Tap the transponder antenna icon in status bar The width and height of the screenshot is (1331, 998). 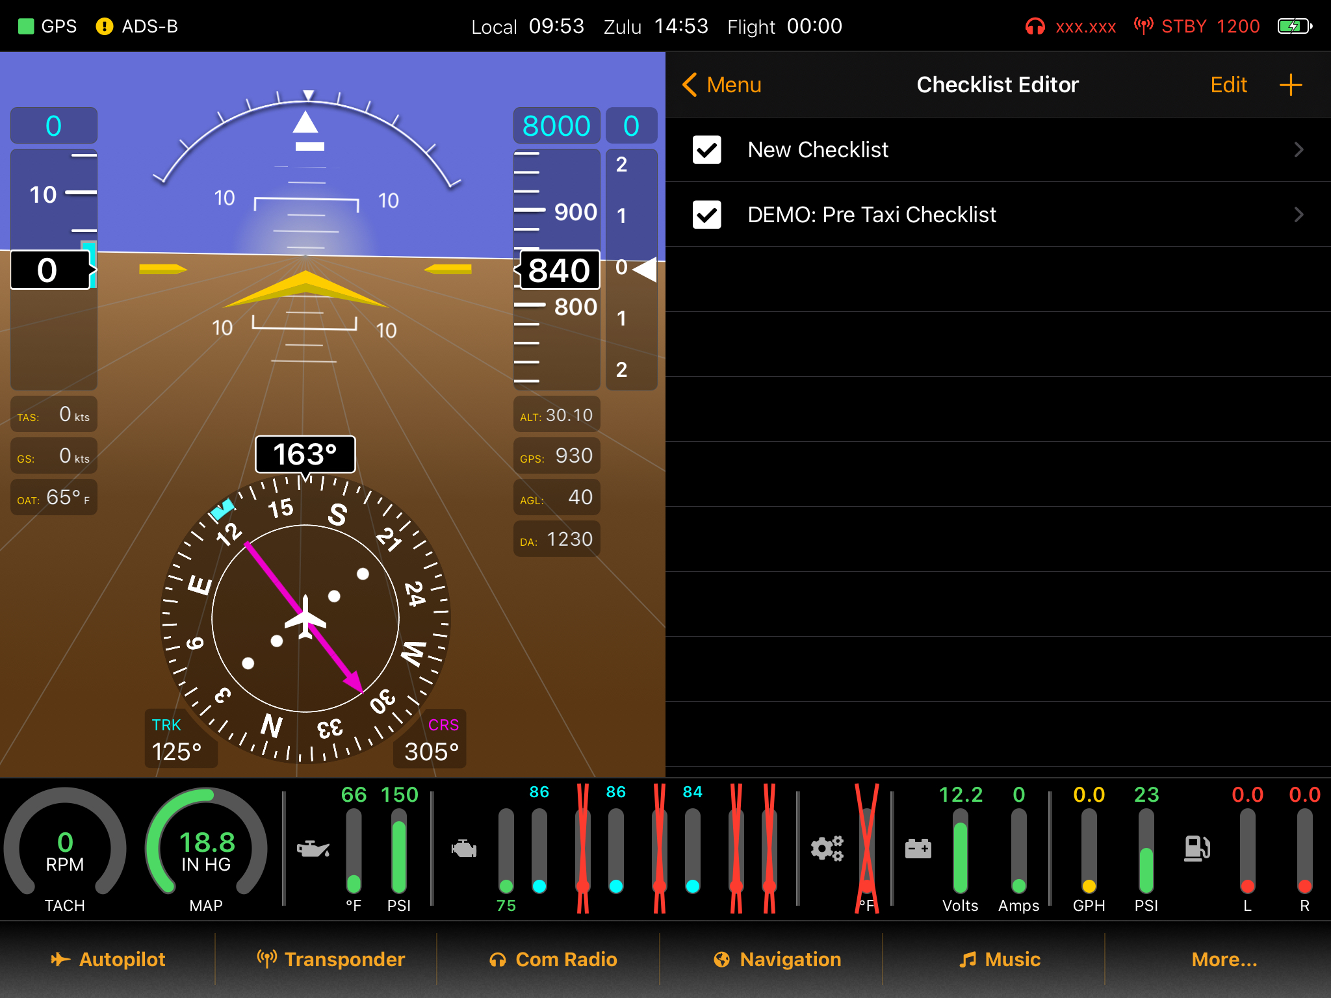pos(1143,26)
